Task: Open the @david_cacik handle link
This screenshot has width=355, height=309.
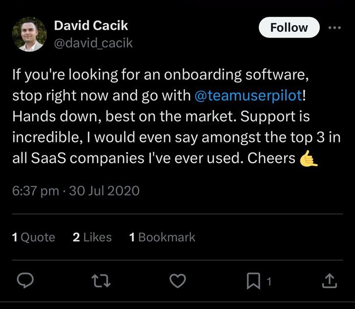Action: point(93,43)
